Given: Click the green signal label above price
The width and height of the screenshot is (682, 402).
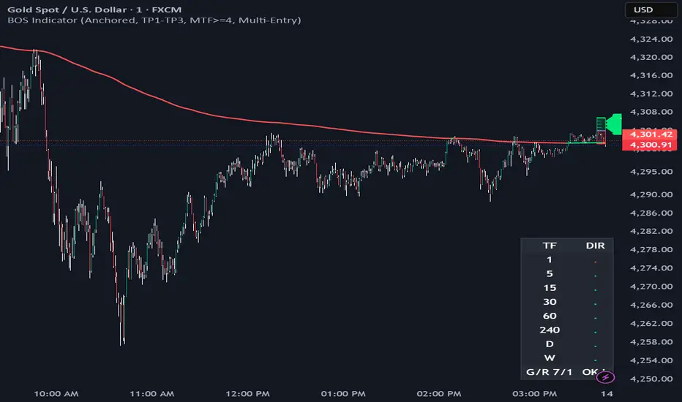Looking at the screenshot, I should point(610,124).
